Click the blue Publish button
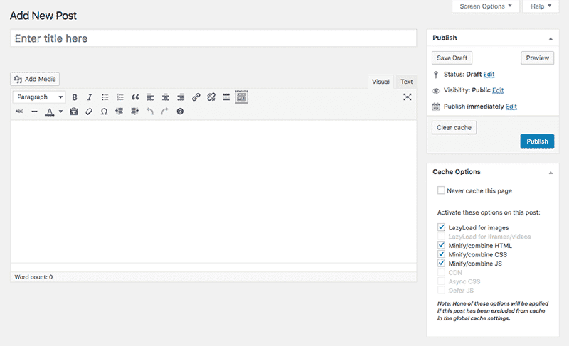 pyautogui.click(x=537, y=141)
